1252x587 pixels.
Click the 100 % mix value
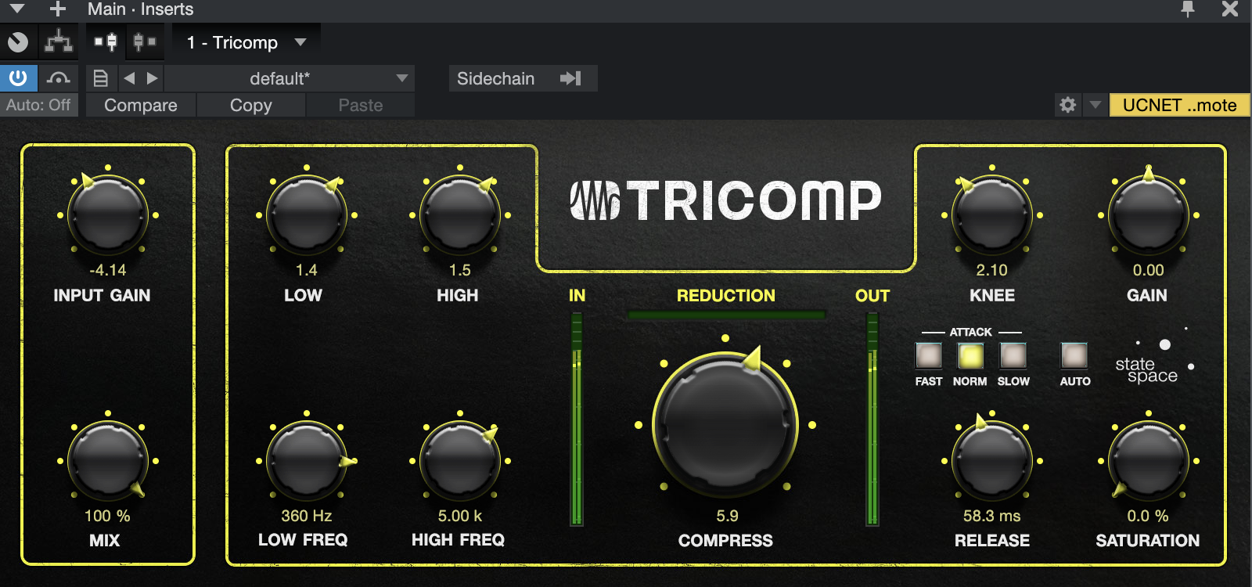(107, 516)
